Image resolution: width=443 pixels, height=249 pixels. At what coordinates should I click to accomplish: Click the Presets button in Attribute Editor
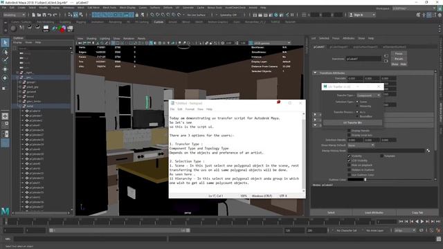tap(399, 59)
